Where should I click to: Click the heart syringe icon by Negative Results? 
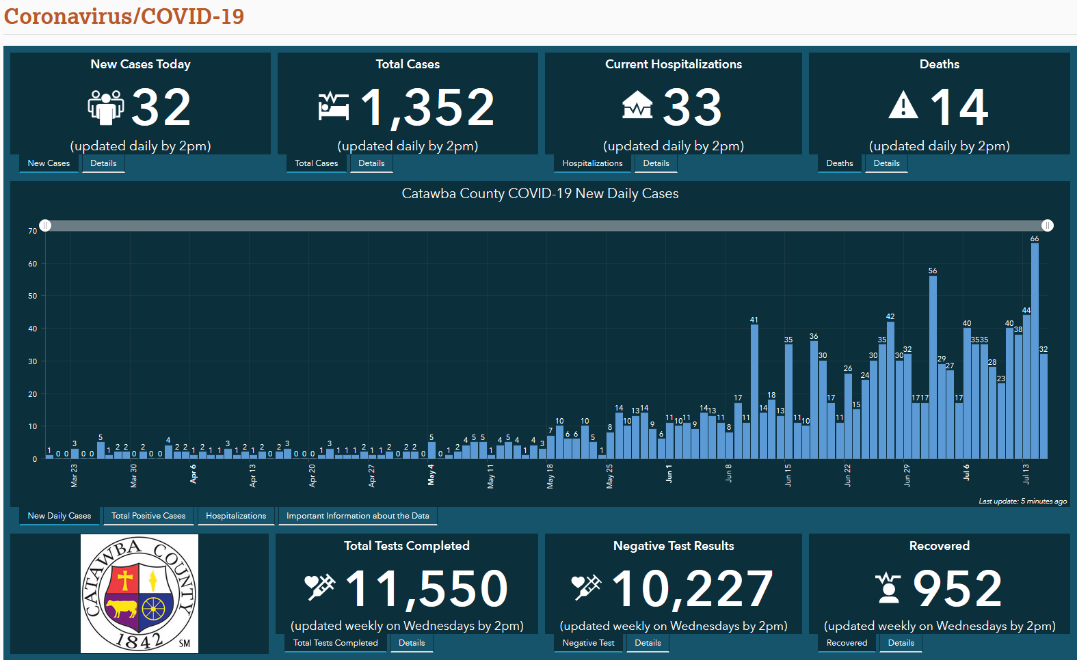click(586, 586)
